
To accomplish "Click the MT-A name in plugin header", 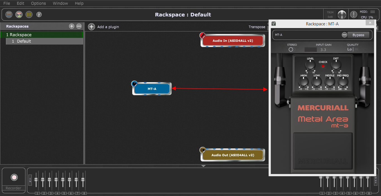I will tap(278, 35).
